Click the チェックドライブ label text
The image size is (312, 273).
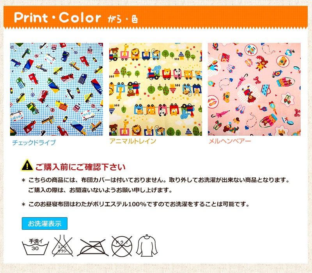click(x=34, y=142)
